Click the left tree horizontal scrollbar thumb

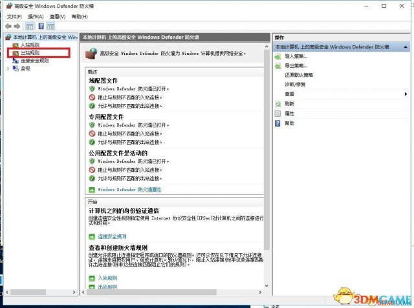(x=28, y=293)
